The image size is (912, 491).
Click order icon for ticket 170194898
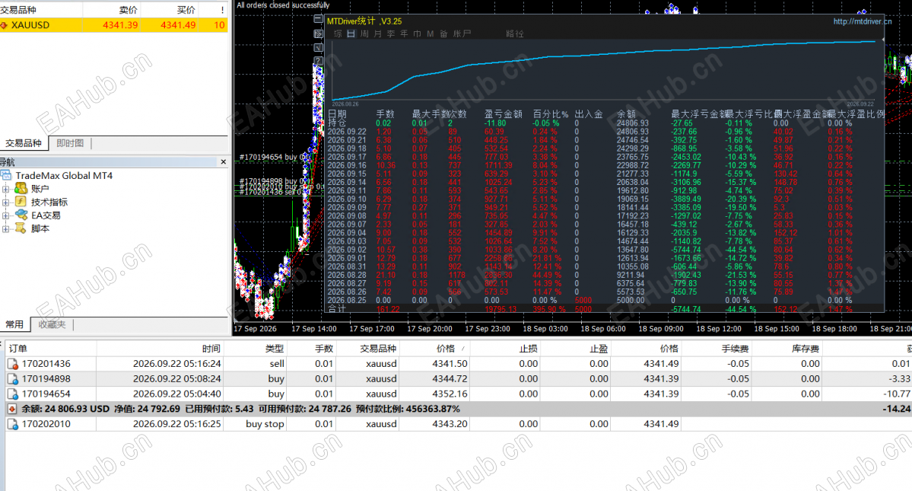(x=12, y=379)
